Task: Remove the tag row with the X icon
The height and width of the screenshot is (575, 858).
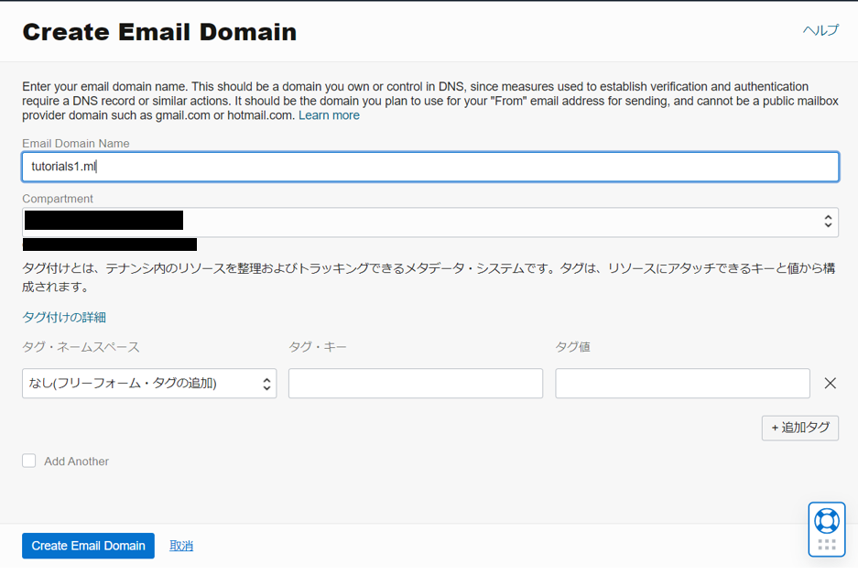Action: tap(830, 384)
